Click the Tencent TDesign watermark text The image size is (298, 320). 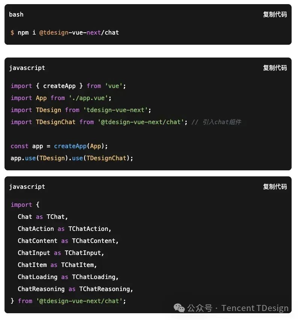point(255,308)
